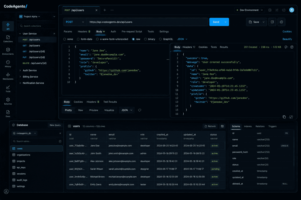
Task: Click the Search tables field
Action: click(x=34, y=141)
